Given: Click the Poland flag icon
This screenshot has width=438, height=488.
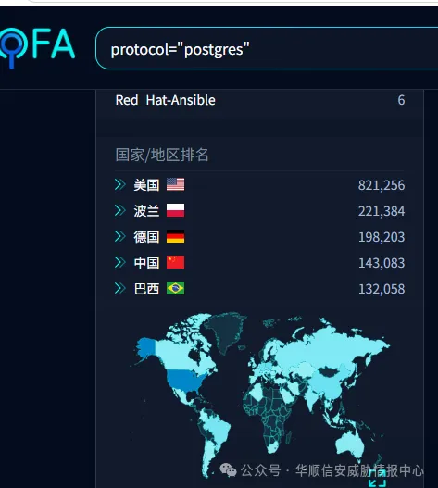Looking at the screenshot, I should 175,210.
